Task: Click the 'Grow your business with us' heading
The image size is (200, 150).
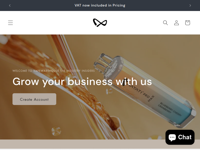Action: pyautogui.click(x=82, y=81)
